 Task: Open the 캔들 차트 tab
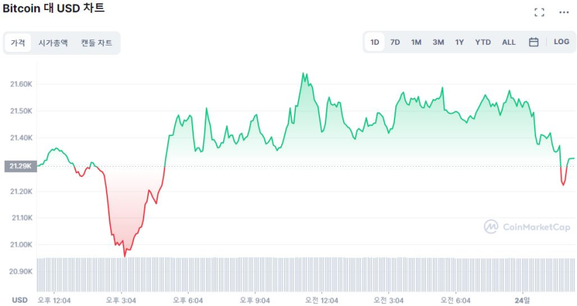97,43
